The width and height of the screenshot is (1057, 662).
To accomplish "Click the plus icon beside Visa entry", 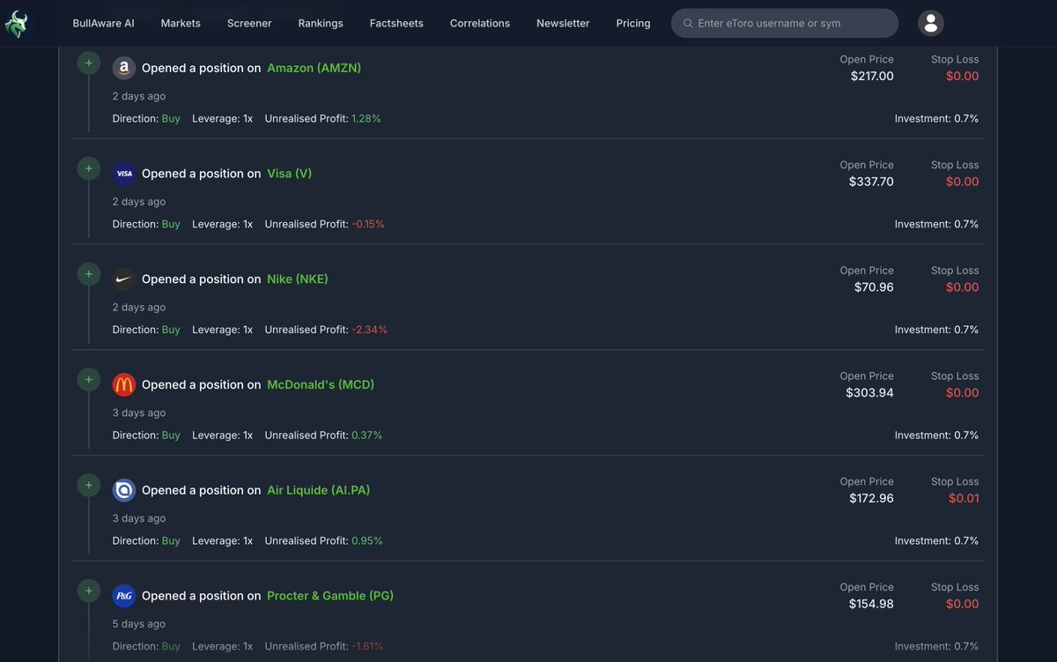I will pos(89,168).
